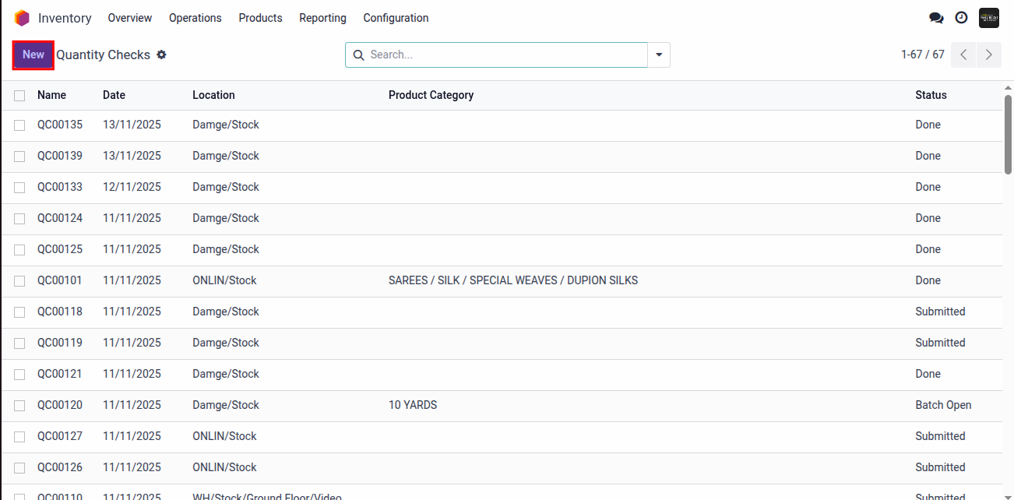The image size is (1014, 500).
Task: Open the activities clock icon
Action: pyautogui.click(x=962, y=18)
